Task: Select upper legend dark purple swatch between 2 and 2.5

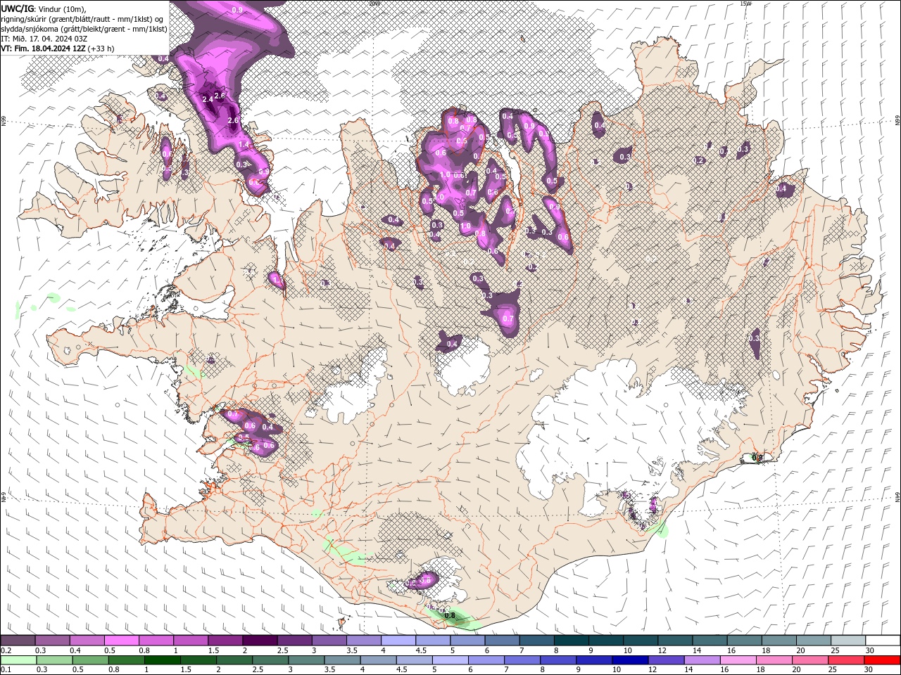Action: click(x=260, y=641)
